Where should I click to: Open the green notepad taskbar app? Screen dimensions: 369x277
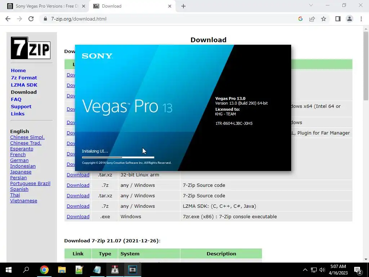tap(79, 270)
